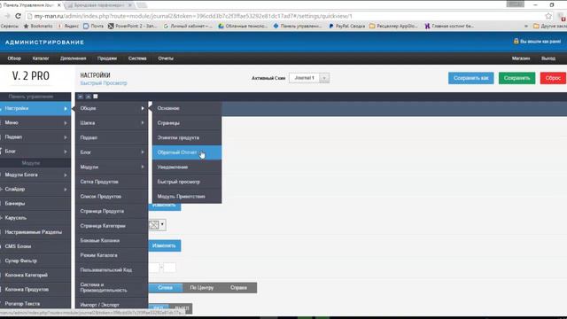The height and width of the screenshot is (319, 567).
Task: Go to Магазин link in top bar
Action: tap(521, 58)
